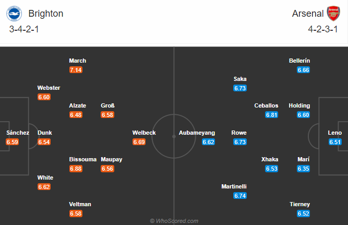Viewport: 348px width, 225px height.
Task: Click Ceballos's 6.81 rating badge
Action: 271,114
